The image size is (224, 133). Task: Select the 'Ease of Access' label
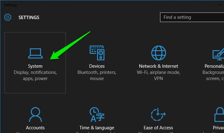click(158, 128)
